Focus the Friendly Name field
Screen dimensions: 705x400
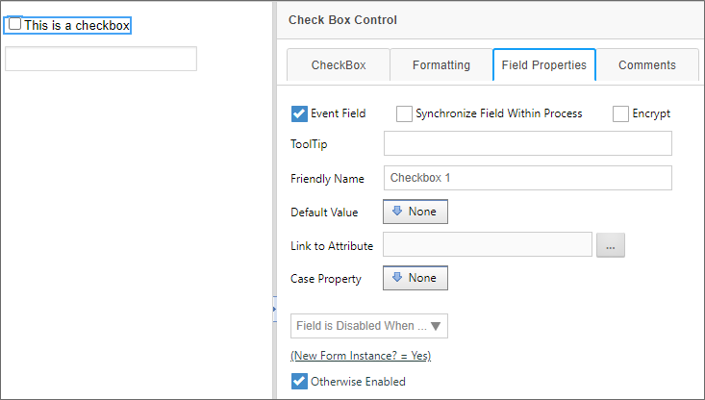tap(527, 178)
